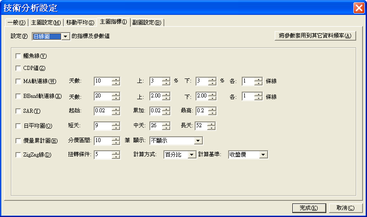Enable the MA軌道線 checkbox
Image resolution: width=367 pixels, height=217 pixels.
[18, 81]
